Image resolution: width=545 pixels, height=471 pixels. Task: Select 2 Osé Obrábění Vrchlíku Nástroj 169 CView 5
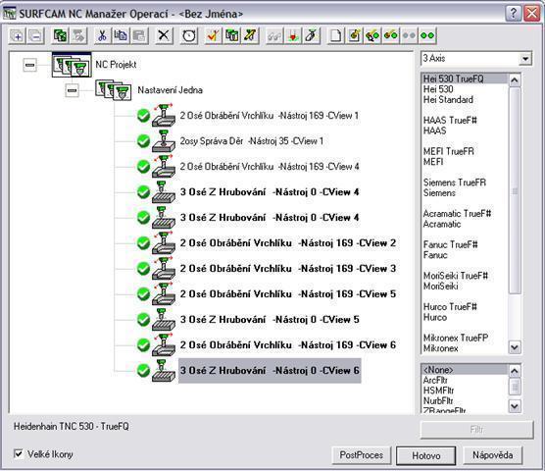[288, 294]
